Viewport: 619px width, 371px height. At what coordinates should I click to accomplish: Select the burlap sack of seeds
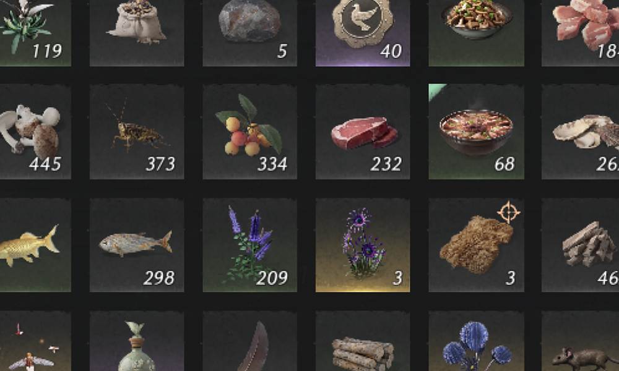(x=137, y=32)
